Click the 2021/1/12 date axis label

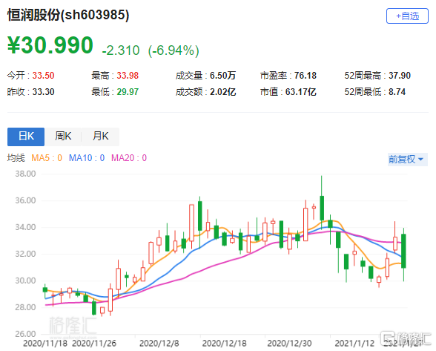pos(354,344)
